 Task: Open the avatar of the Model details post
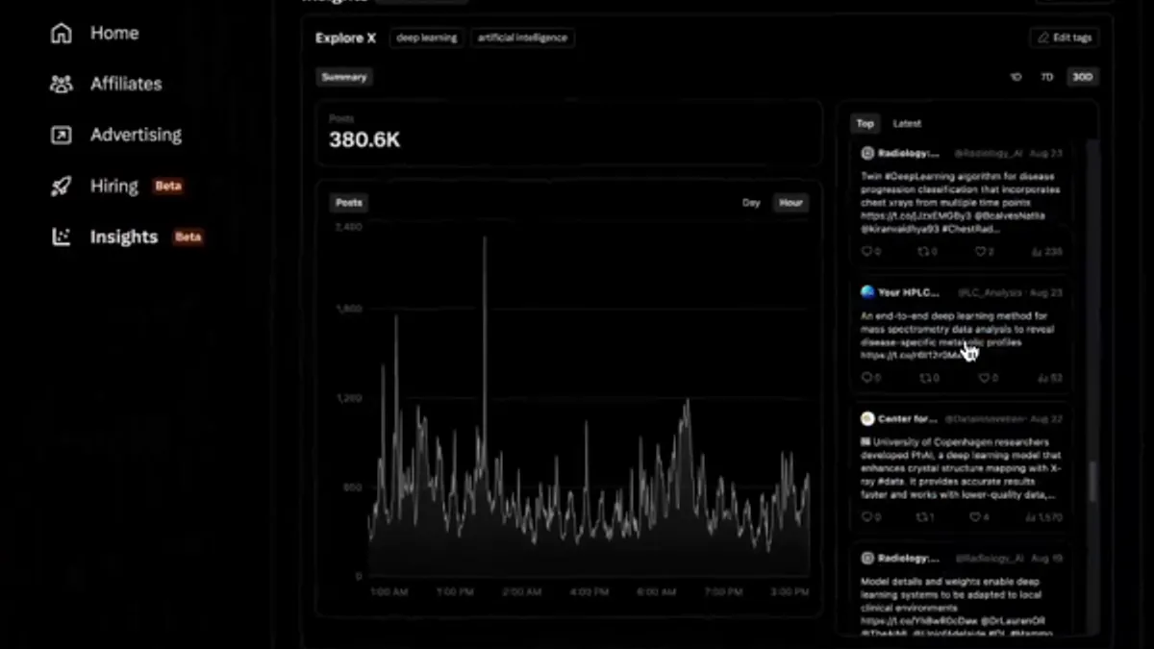pyautogui.click(x=866, y=558)
